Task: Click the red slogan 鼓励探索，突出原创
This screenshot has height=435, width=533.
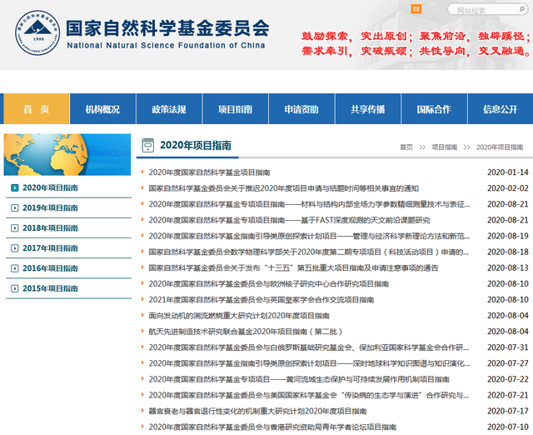Action: pos(357,36)
